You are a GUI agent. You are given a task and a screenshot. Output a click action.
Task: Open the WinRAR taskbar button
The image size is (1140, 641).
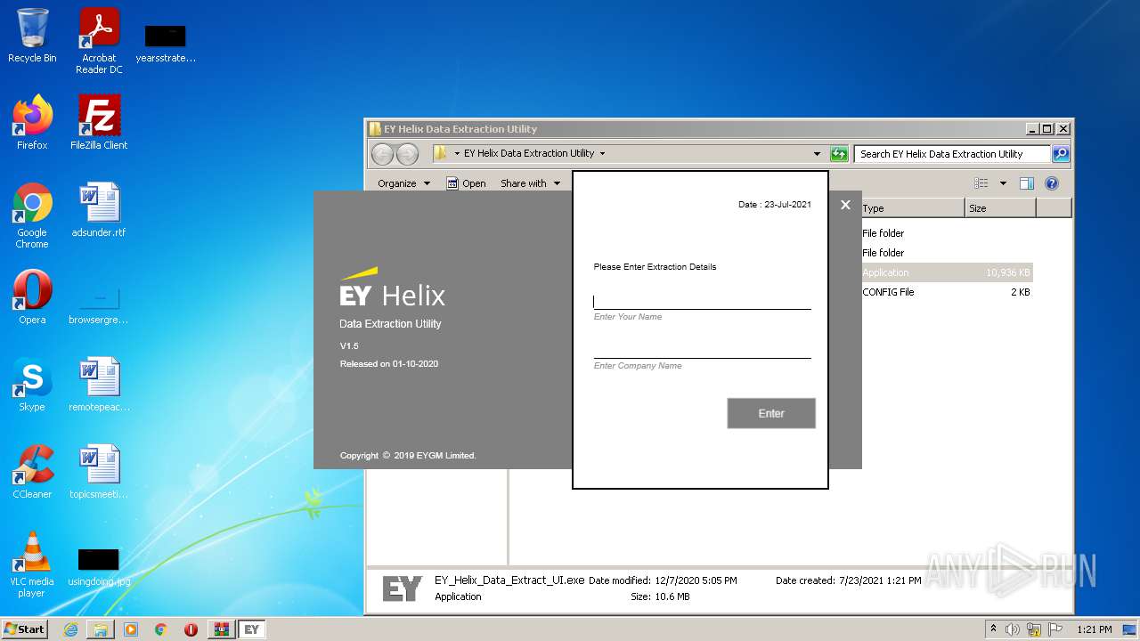(221, 629)
